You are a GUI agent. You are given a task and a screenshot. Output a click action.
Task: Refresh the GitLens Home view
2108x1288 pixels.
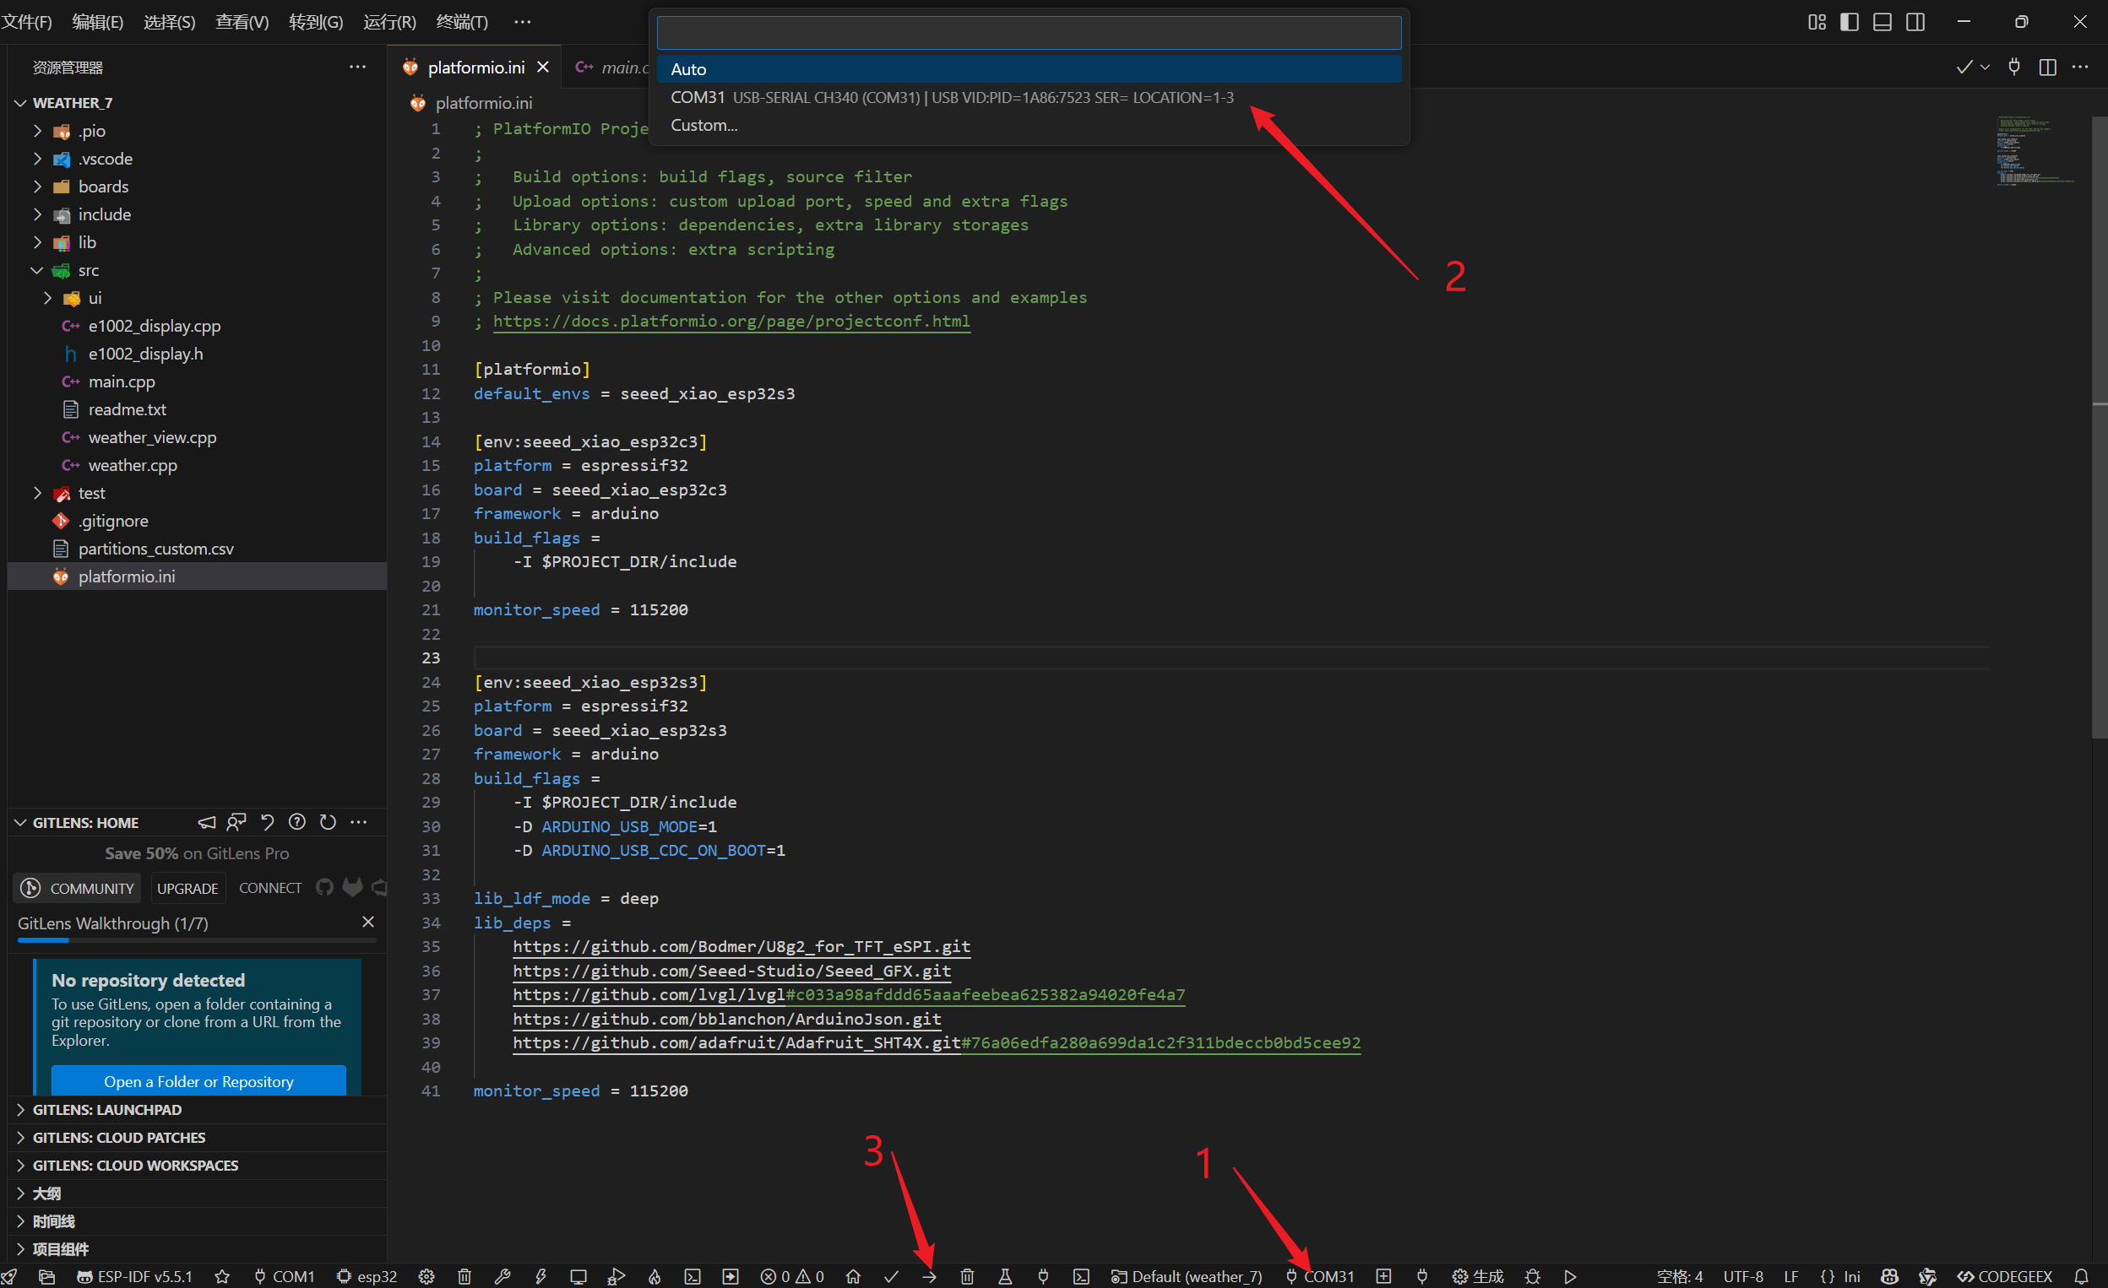click(328, 822)
